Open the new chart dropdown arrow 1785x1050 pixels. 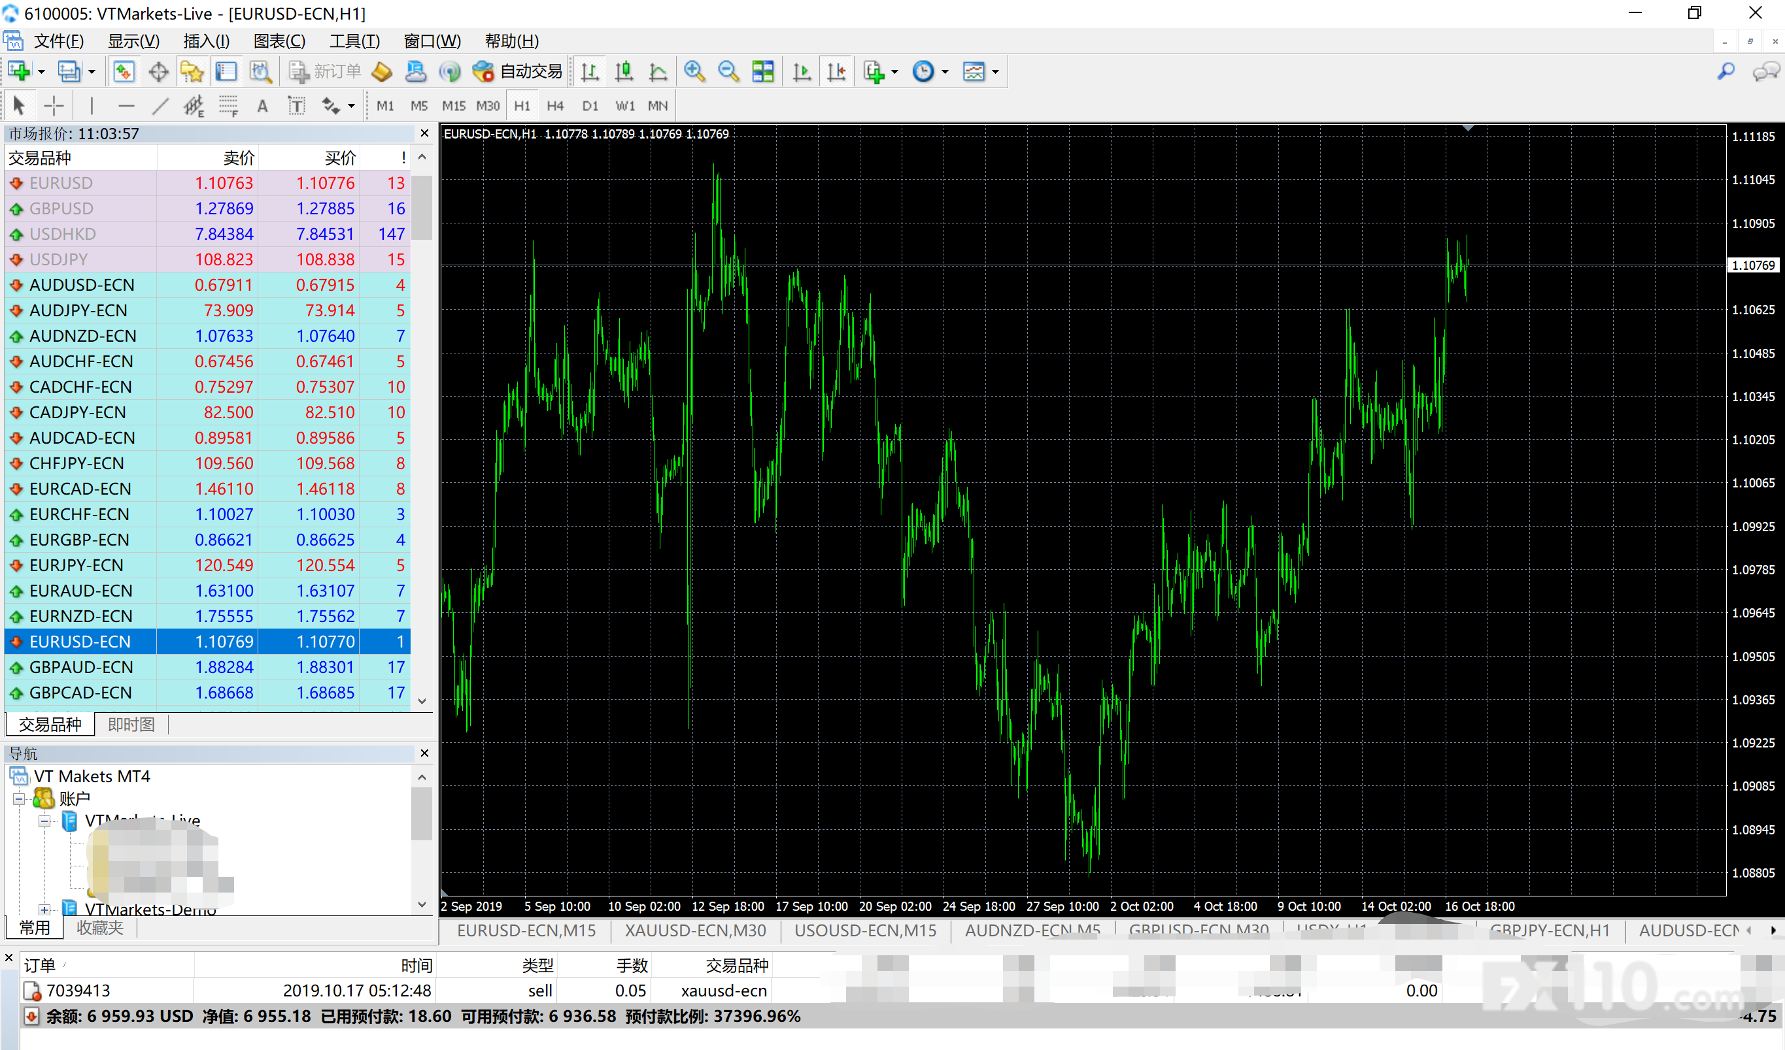(41, 71)
